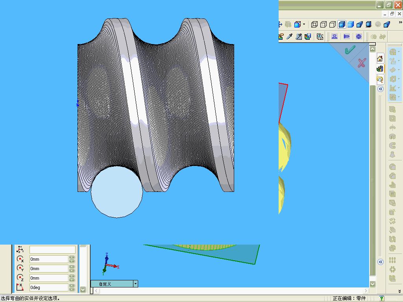The width and height of the screenshot is (403, 302).
Task: Click the Revolved Boss icon
Action: pyautogui.click(x=392, y=128)
